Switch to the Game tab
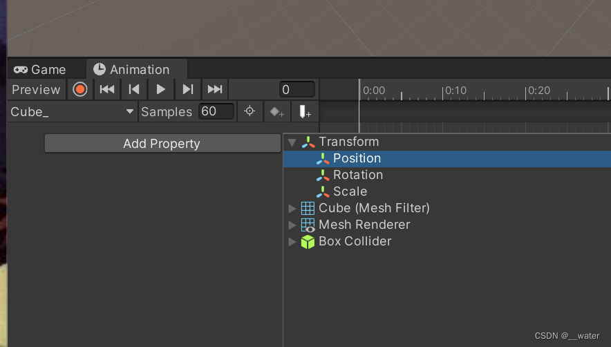 40,70
